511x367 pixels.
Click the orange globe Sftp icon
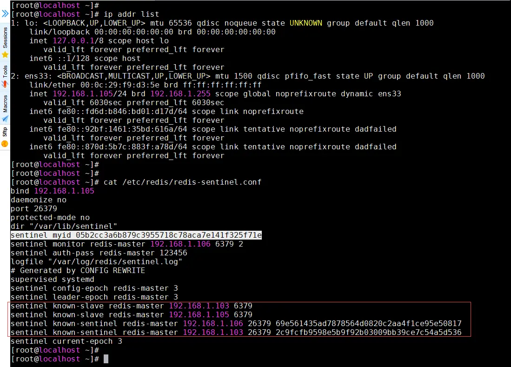(5, 144)
